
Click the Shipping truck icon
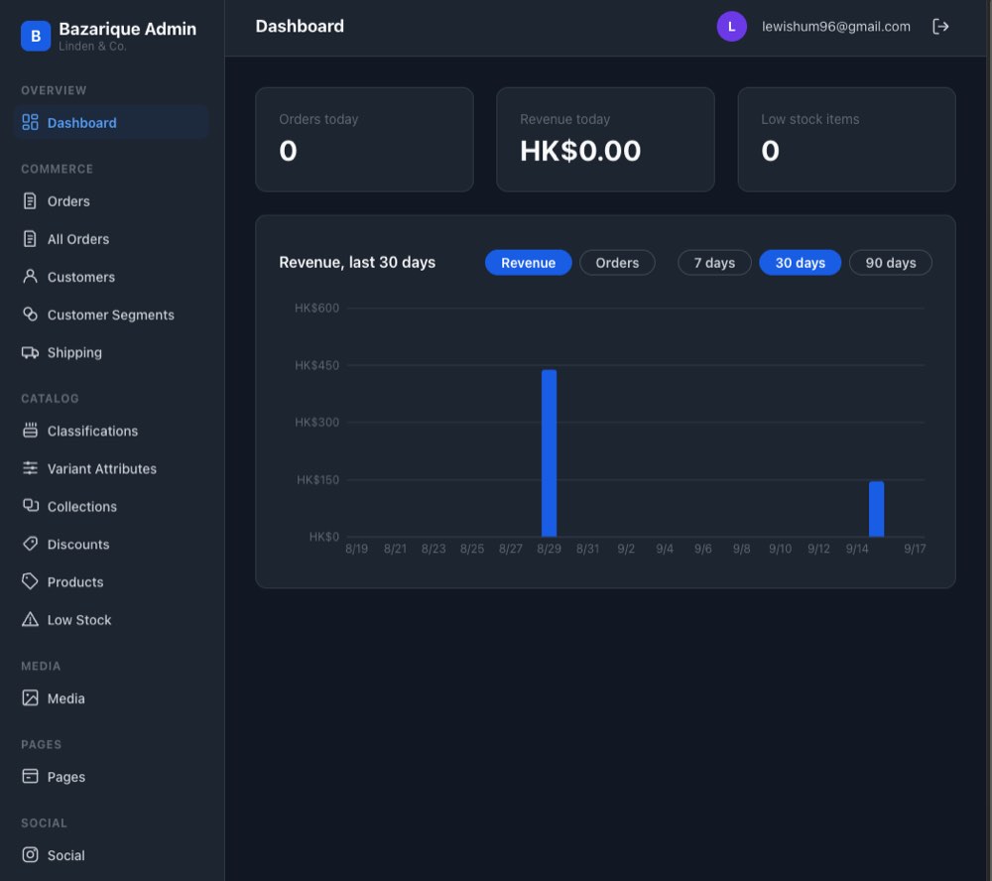point(30,352)
